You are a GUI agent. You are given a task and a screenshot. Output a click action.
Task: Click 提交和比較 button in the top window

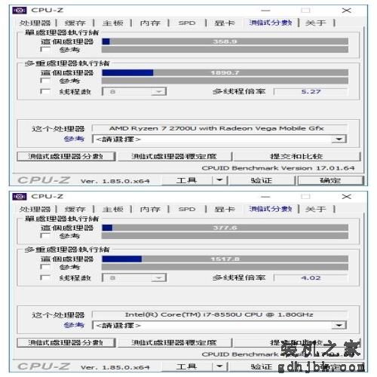296,156
